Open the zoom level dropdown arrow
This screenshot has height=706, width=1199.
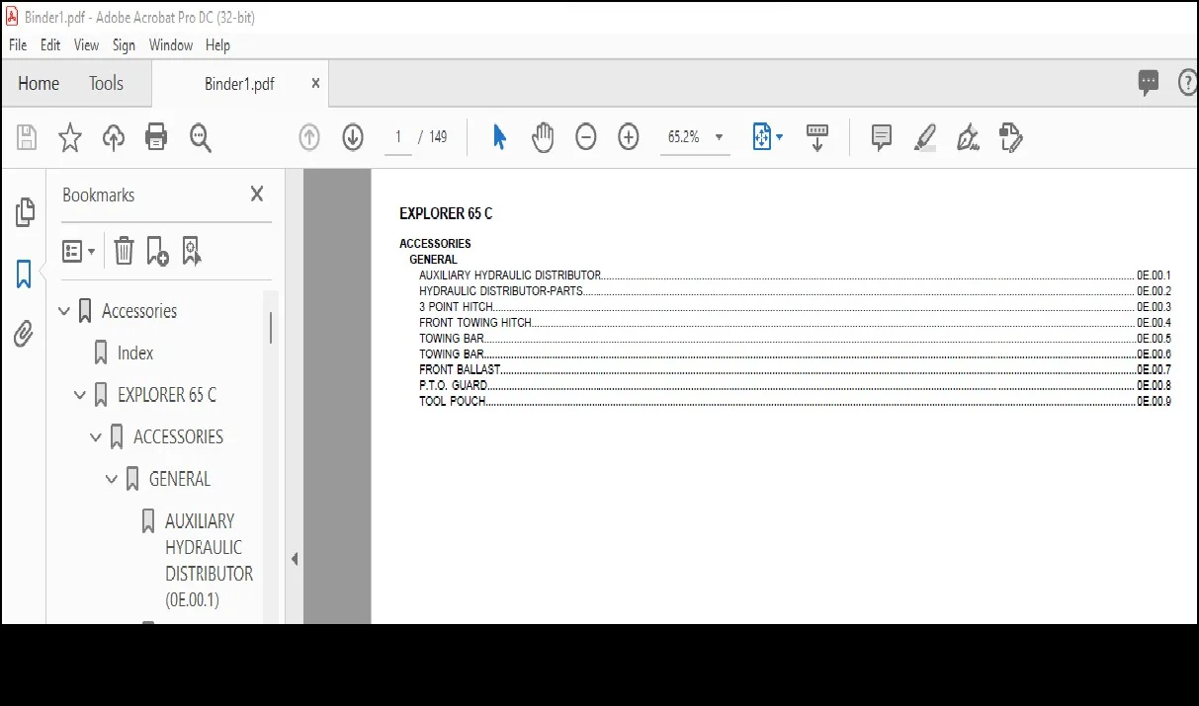coord(719,137)
